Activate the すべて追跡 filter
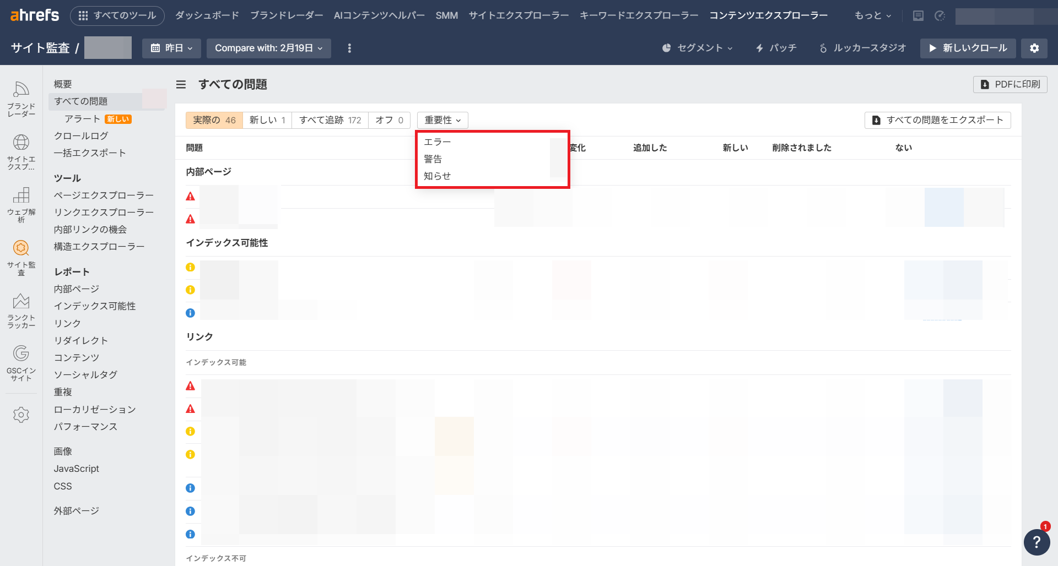Screen dimensions: 1058x566 [330, 120]
